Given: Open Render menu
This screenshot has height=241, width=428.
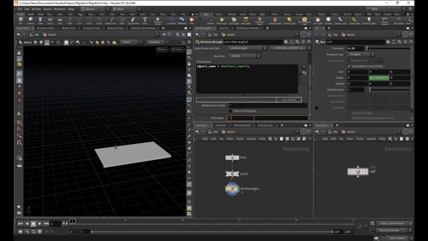Looking at the screenshot, I should coord(36,9).
